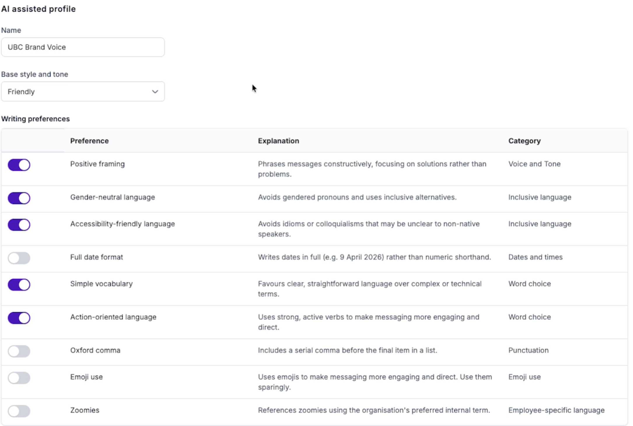Screen dimensions: 633x426
Task: Enable the Full date format toggle
Action: pyautogui.click(x=19, y=258)
